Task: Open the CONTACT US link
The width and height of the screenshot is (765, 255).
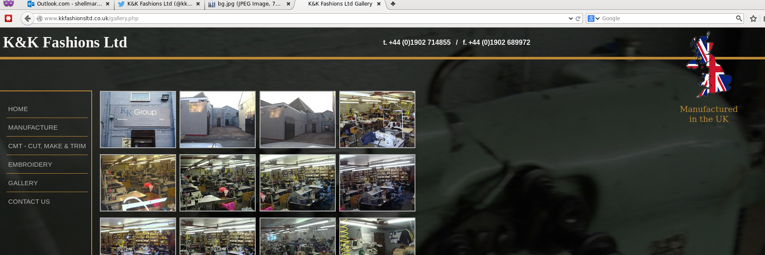Action: point(29,202)
